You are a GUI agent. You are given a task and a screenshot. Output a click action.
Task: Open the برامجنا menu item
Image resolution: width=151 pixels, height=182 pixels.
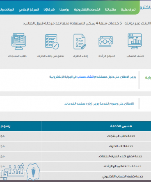64,9
